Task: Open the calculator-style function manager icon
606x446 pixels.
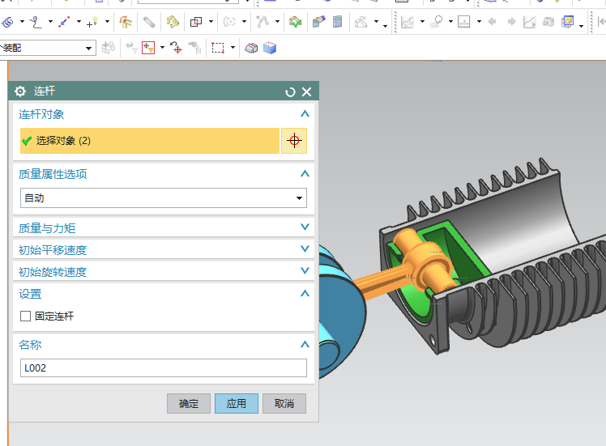Action: (x=337, y=22)
